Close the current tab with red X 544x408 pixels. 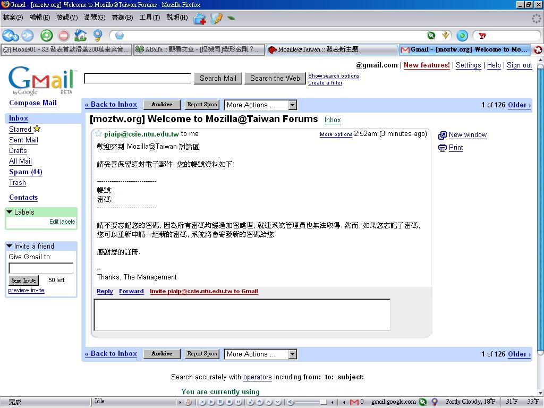click(x=538, y=50)
